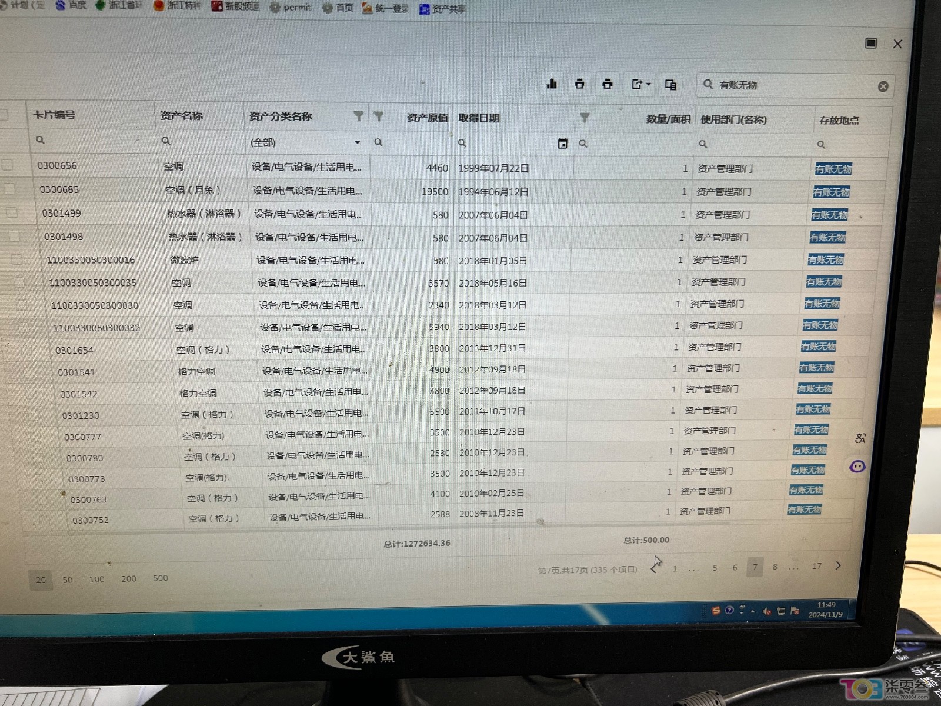This screenshot has width=941, height=706.
Task: Jump to page 5 in pagination
Action: point(715,568)
